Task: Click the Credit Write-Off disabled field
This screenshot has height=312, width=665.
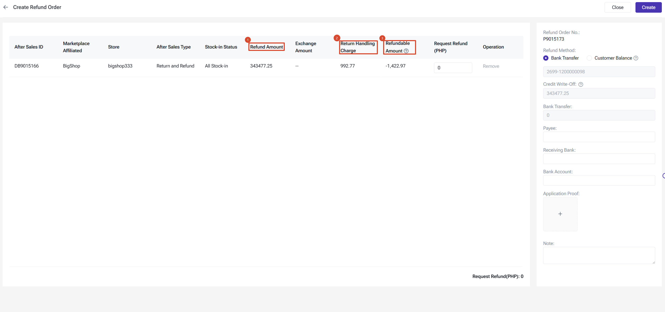Action: (x=599, y=93)
